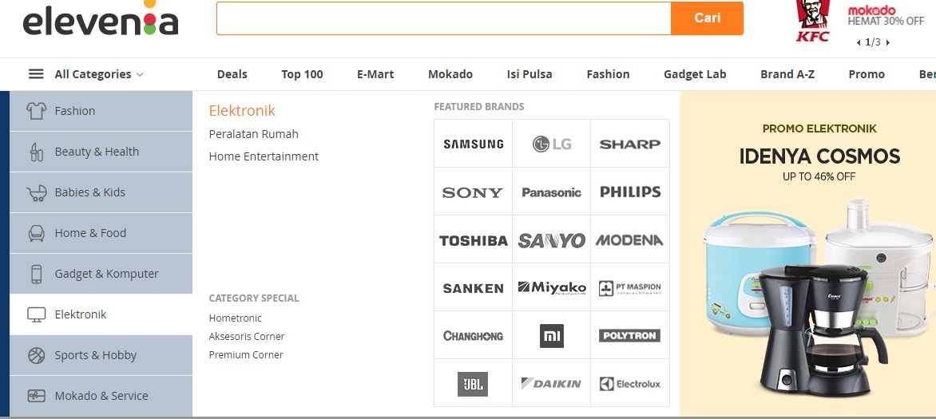Click the orange Cari search button
Image resolution: width=936 pixels, height=419 pixels.
[x=708, y=18]
